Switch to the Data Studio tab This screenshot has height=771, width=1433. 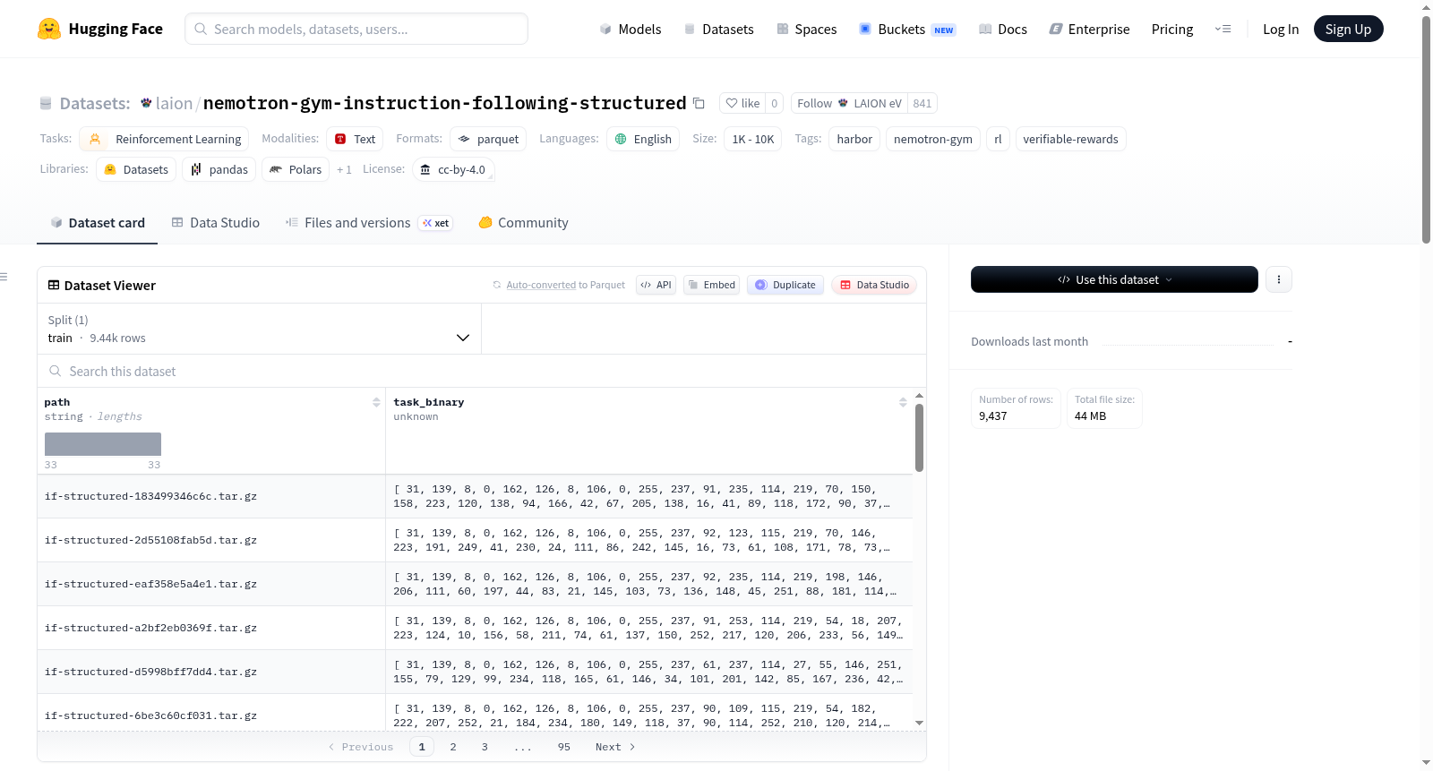[x=216, y=223]
